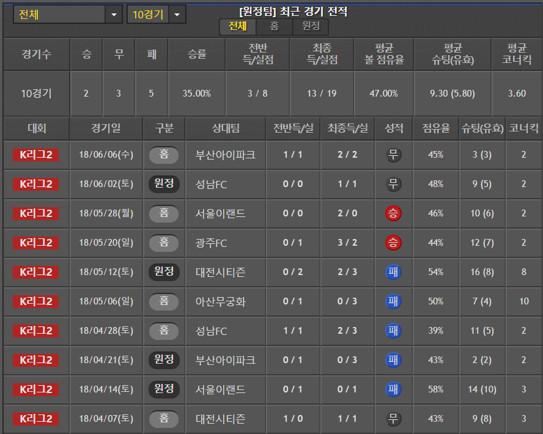Click the blue 패 icon for 18/04/14

[x=393, y=389]
